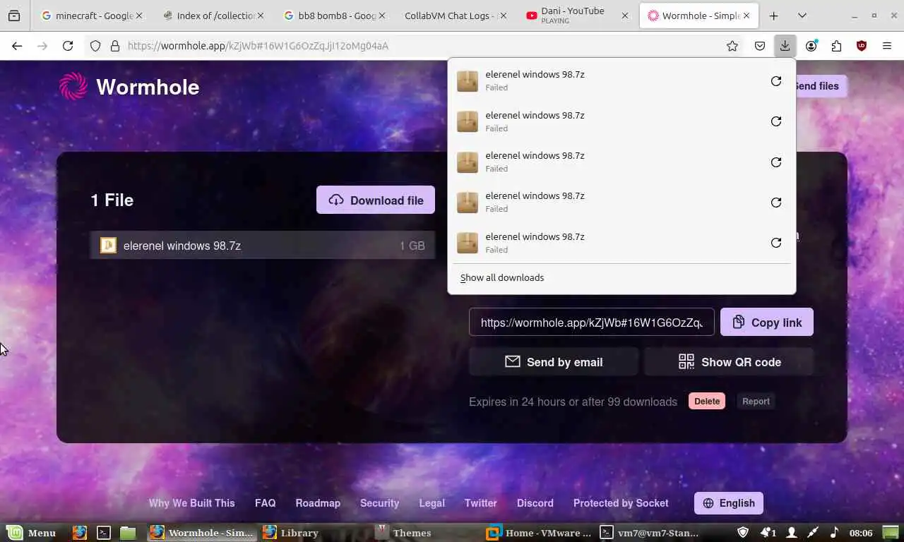Go back to the previous page

click(x=17, y=46)
